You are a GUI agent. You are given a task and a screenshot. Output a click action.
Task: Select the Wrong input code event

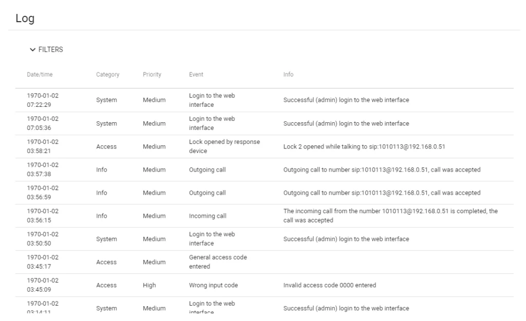click(213, 285)
